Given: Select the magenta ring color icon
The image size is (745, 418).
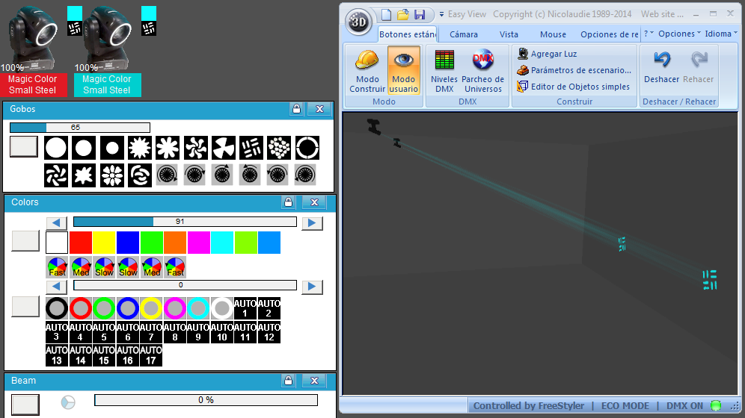Looking at the screenshot, I should tap(174, 308).
